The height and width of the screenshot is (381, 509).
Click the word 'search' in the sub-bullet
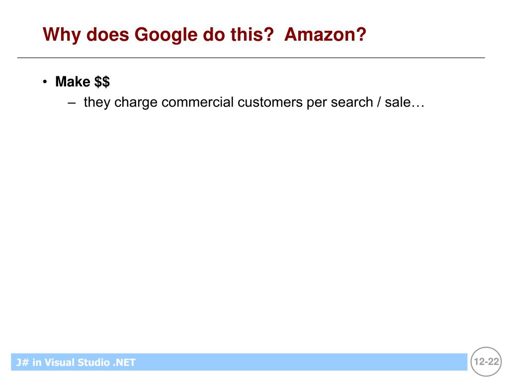coord(351,102)
